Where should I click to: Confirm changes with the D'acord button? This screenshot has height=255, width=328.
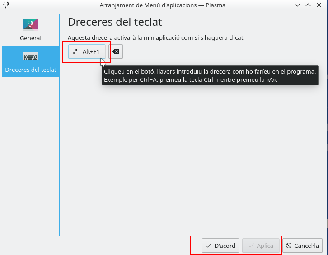point(220,246)
